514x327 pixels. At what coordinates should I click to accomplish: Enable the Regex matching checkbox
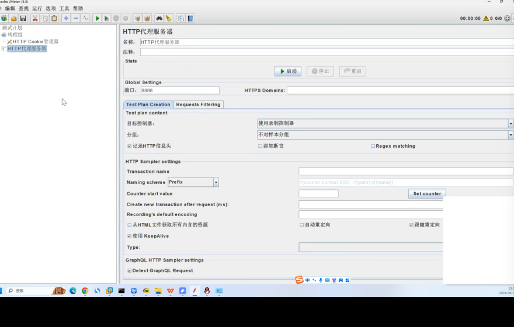pyautogui.click(x=373, y=146)
